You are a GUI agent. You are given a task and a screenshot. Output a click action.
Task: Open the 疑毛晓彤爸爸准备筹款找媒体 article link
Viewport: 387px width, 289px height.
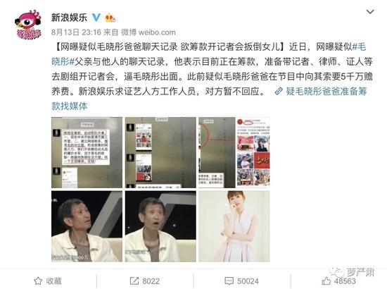209,99
